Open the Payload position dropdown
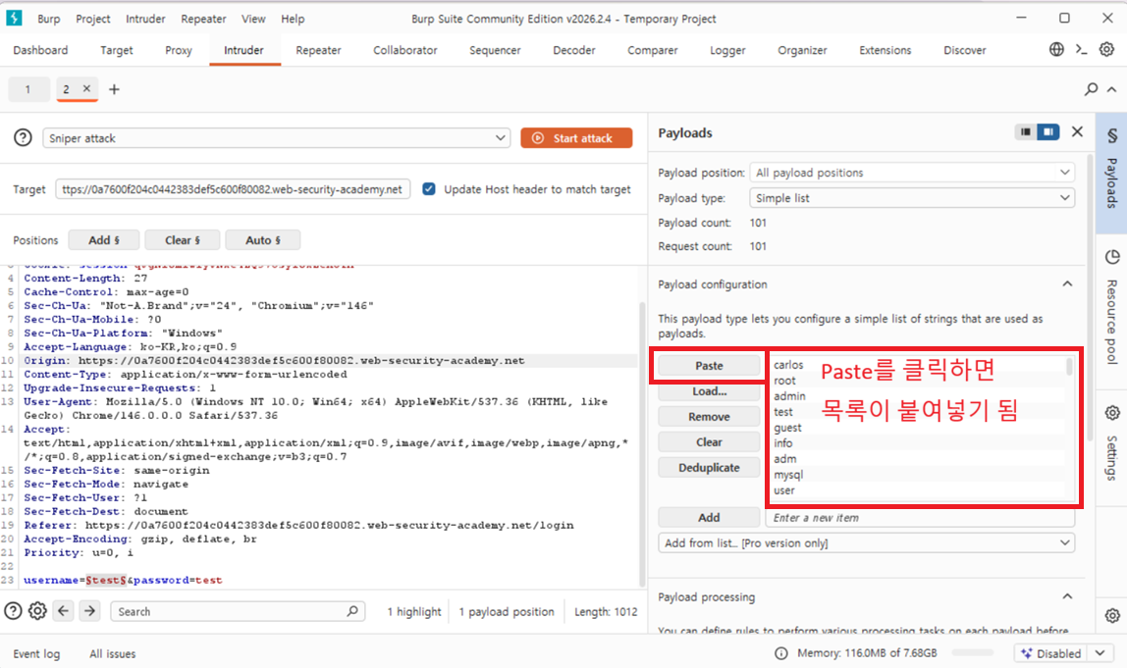Viewport: 1127px width, 668px height. click(912, 173)
